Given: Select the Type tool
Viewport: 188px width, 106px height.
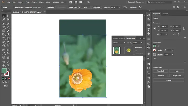Looking at the screenshot, I should 3,27.
